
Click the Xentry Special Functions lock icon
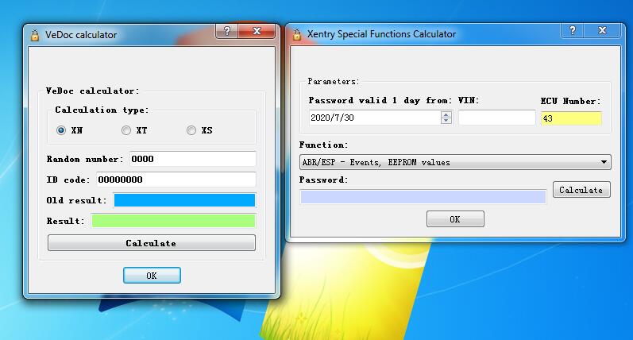coord(297,34)
